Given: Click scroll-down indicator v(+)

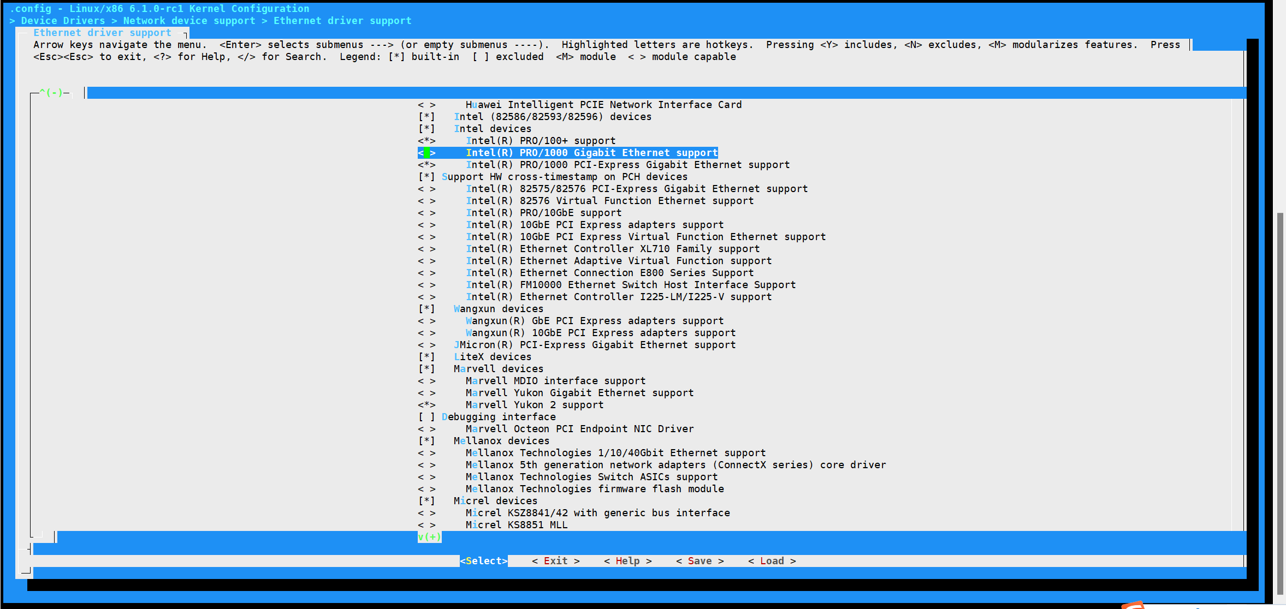Looking at the screenshot, I should pos(429,537).
